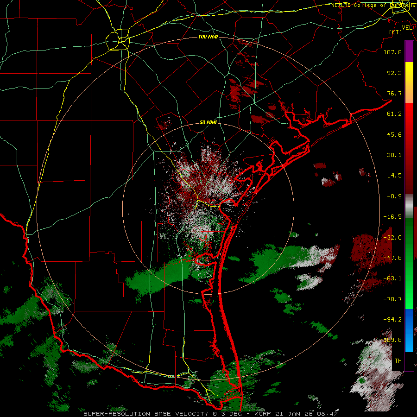Viewport: 417px width, 417px height.
Task: Click the bright red segment of color bar
Action: click(409, 112)
